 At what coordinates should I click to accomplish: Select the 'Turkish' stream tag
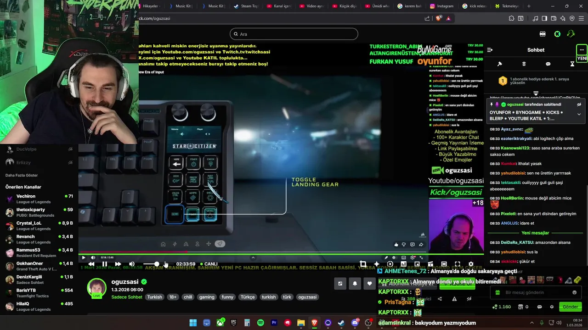pyautogui.click(x=154, y=297)
